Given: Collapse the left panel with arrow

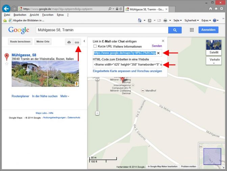Looking at the screenshot, I should click(x=84, y=41).
